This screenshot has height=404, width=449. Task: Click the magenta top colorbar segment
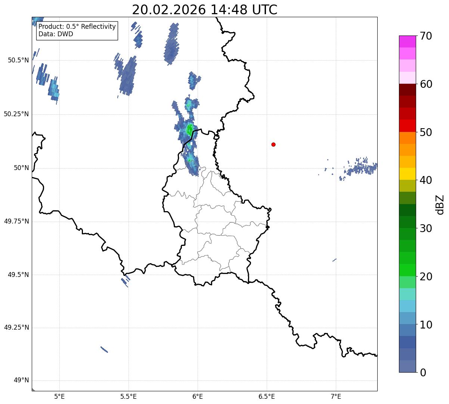point(407,41)
